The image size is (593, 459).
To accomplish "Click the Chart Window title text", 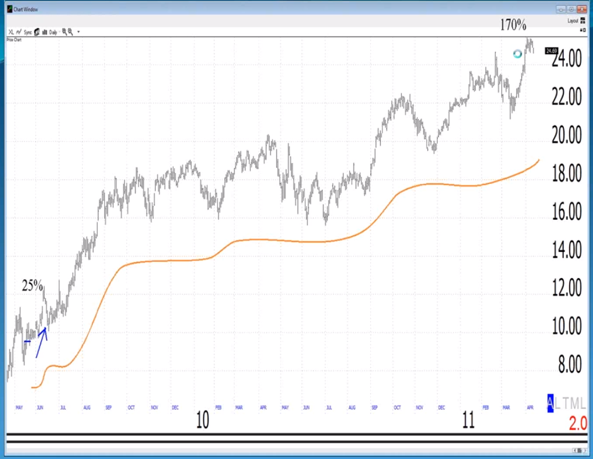I will (26, 9).
